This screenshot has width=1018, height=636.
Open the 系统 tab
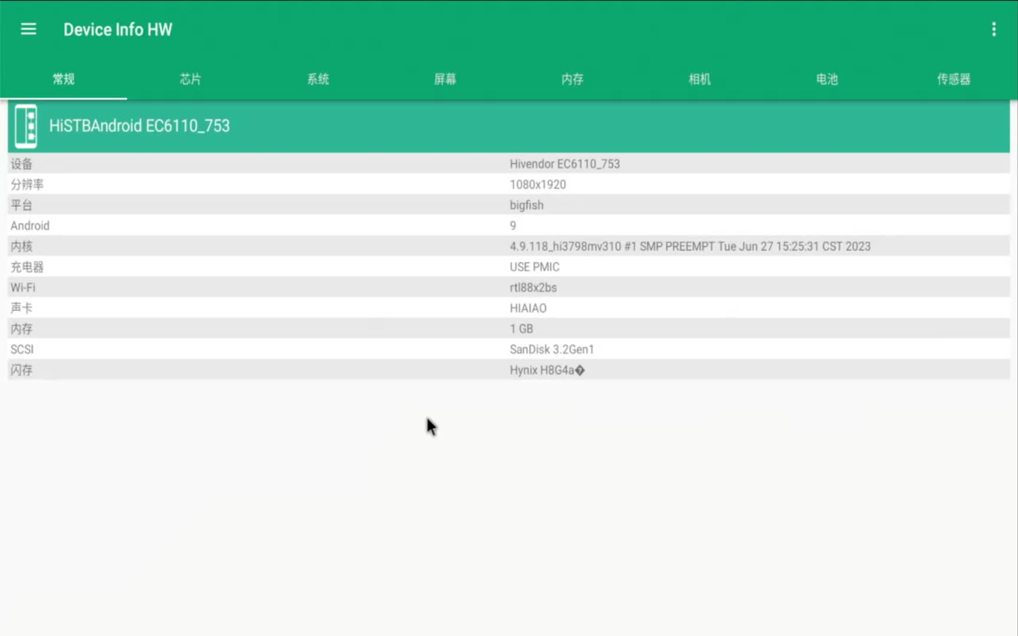point(318,79)
